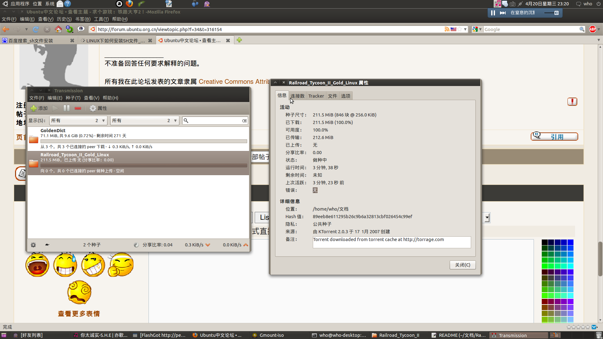603x339 pixels.
Task: Switch to the 百度搜索_sh文件安装 tab
Action: [x=38, y=40]
